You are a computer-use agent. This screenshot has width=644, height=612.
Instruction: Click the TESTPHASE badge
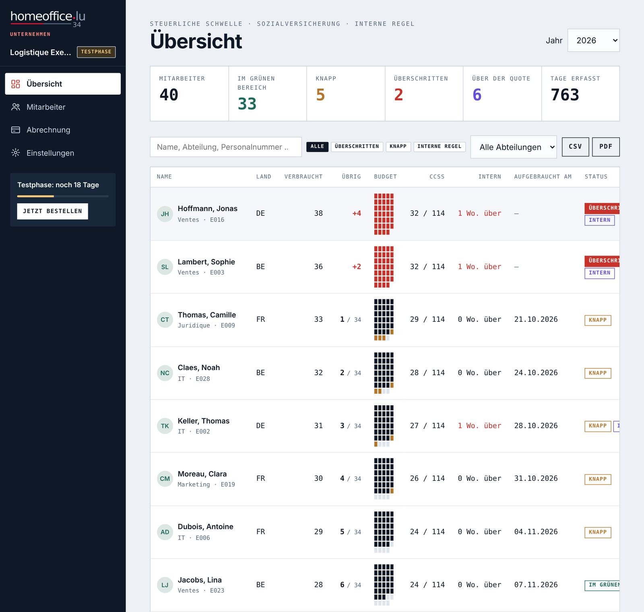96,52
